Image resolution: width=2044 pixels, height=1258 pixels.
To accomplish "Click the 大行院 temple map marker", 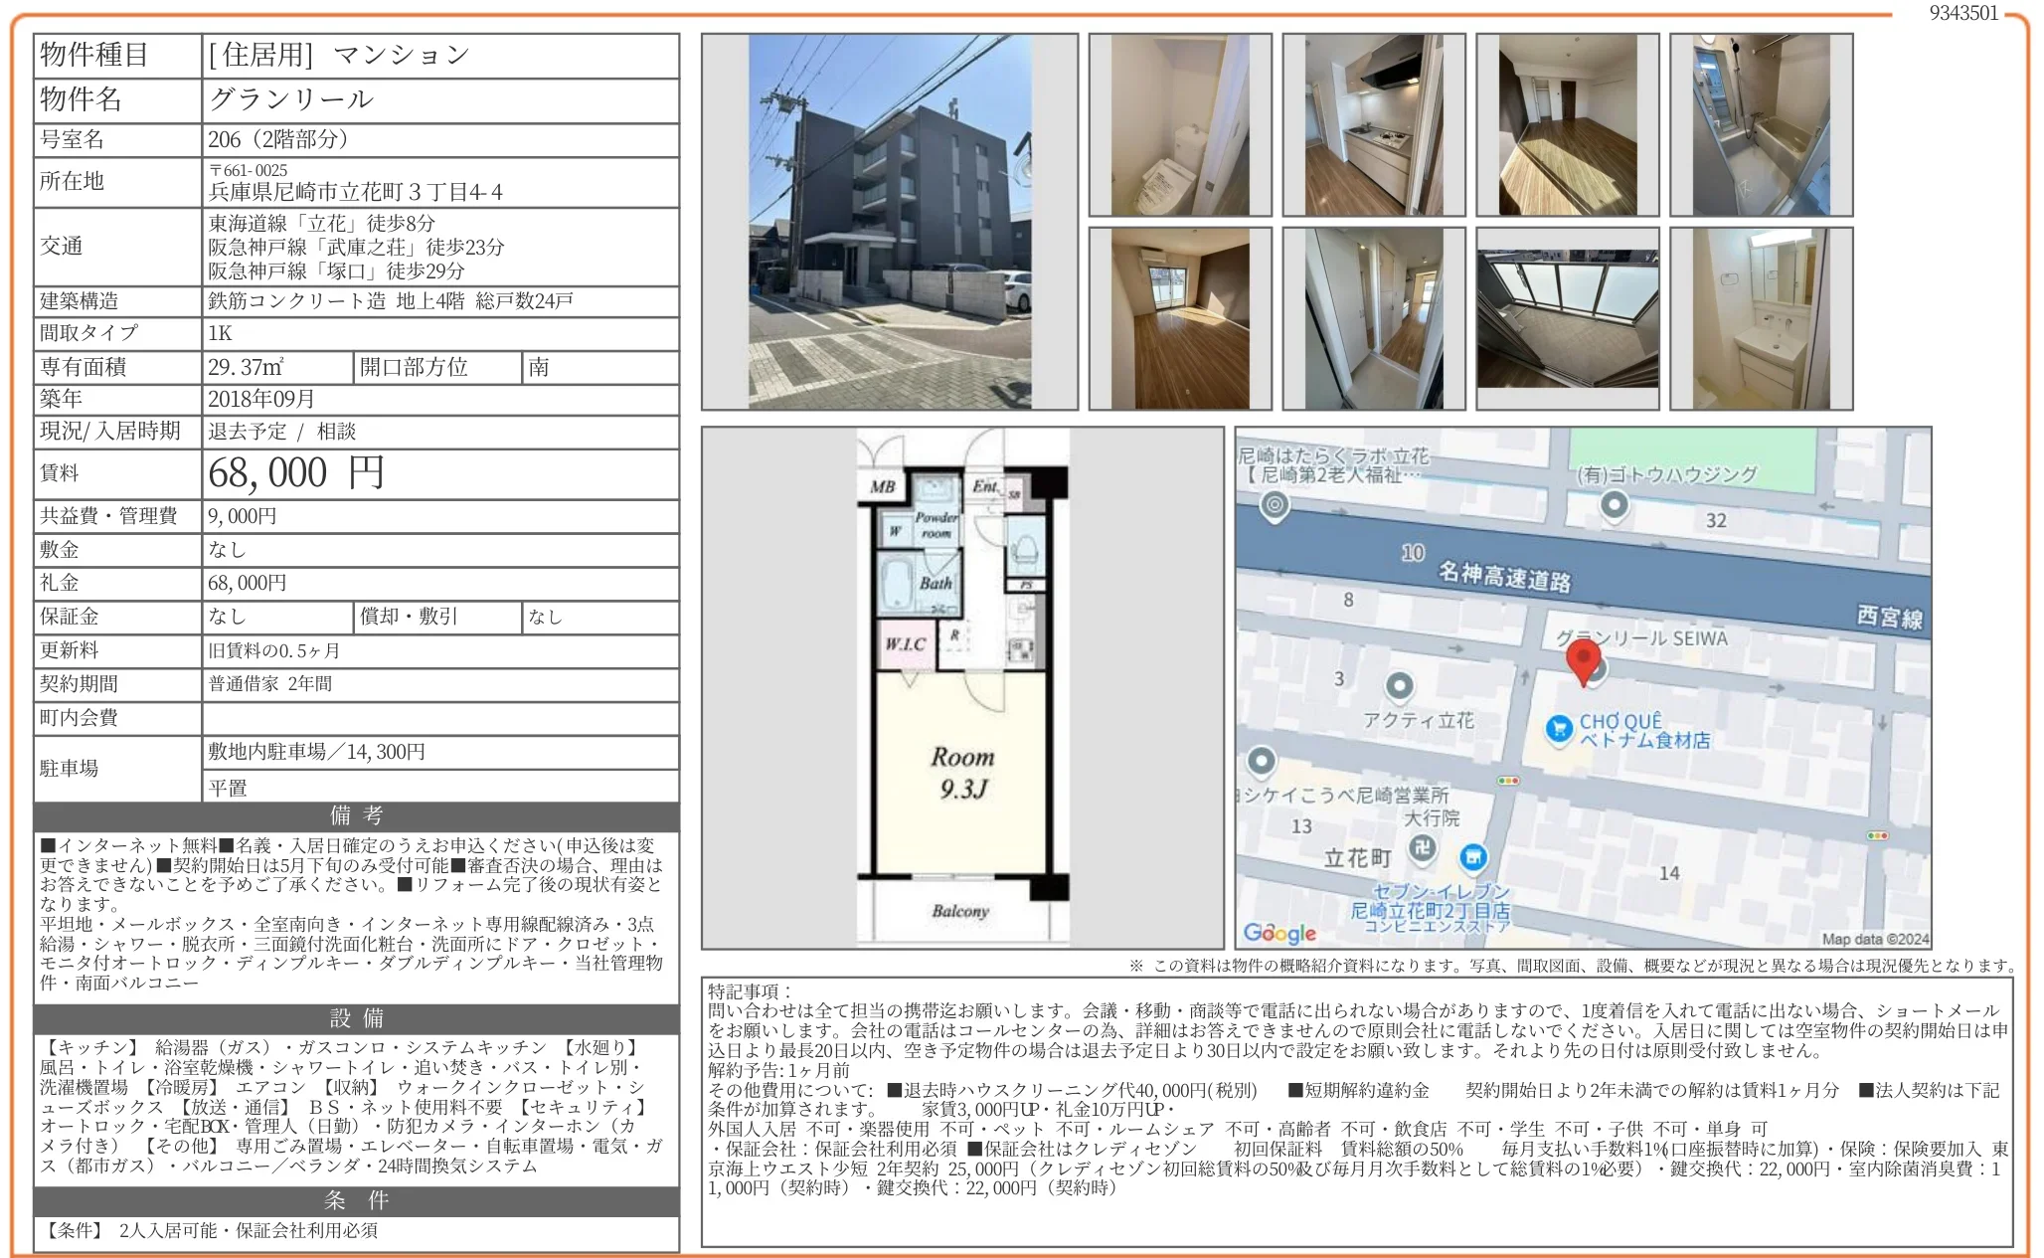I will click(x=1422, y=848).
